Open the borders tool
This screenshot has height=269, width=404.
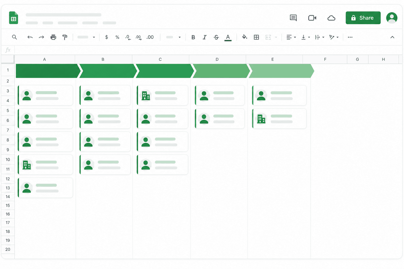pyautogui.click(x=256, y=37)
